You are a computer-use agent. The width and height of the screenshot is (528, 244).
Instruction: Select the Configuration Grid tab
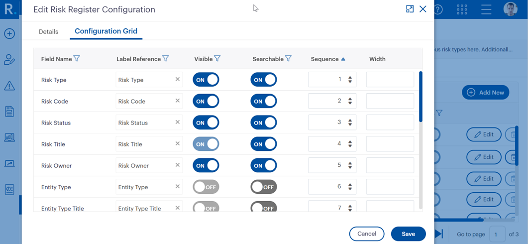[x=106, y=31]
